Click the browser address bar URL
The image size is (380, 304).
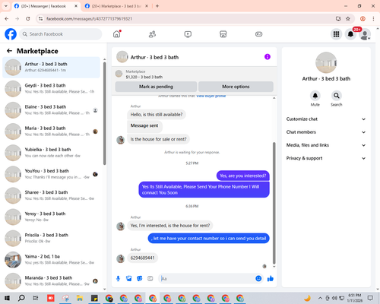pyautogui.click(x=89, y=19)
